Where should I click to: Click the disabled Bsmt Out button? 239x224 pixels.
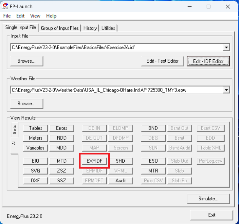pos(179,128)
